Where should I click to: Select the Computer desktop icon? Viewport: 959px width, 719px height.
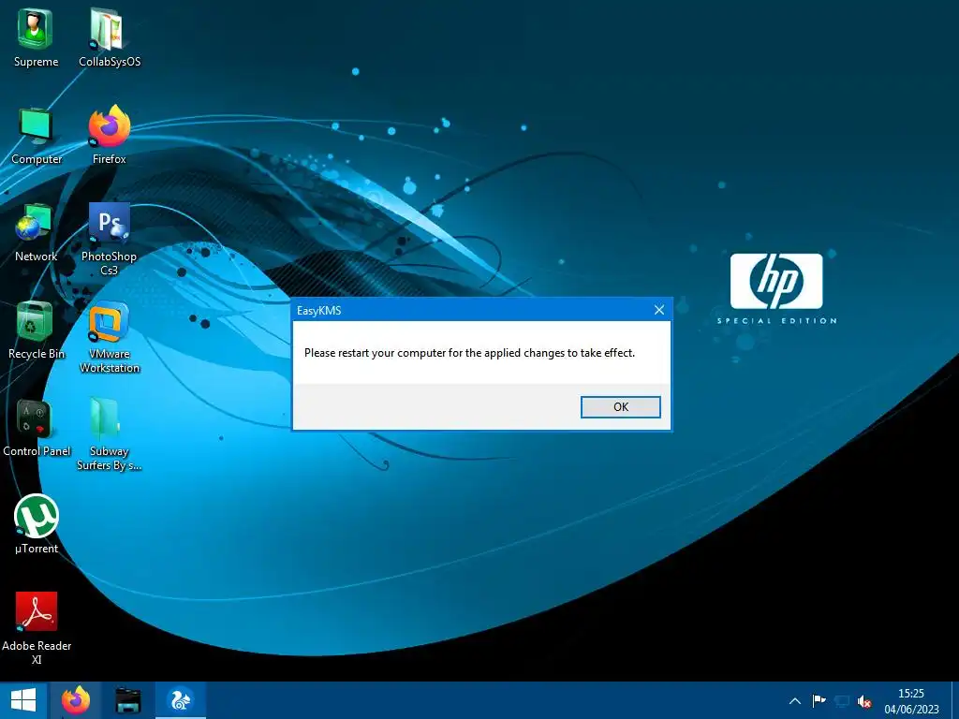[x=37, y=136]
